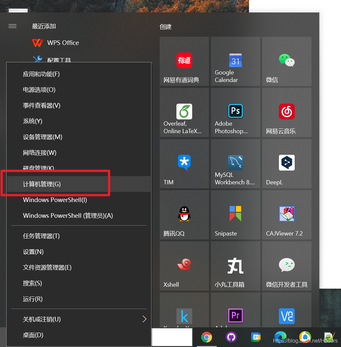Screen dimensions: 341x347
Task: Expand the Start menu hamburger button
Action: click(12, 26)
